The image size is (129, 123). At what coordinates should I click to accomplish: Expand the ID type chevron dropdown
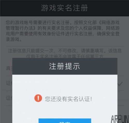tap(120, 84)
